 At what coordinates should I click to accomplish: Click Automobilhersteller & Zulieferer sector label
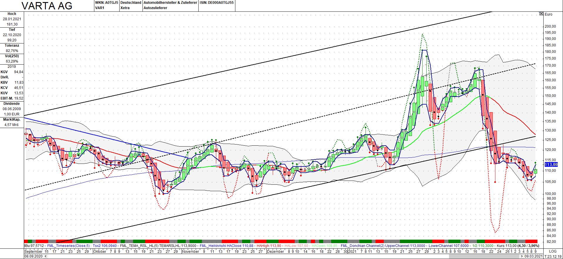tap(170, 3)
